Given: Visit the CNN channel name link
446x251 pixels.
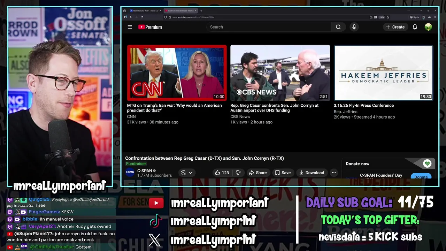Looking at the screenshot, I should pos(131,116).
